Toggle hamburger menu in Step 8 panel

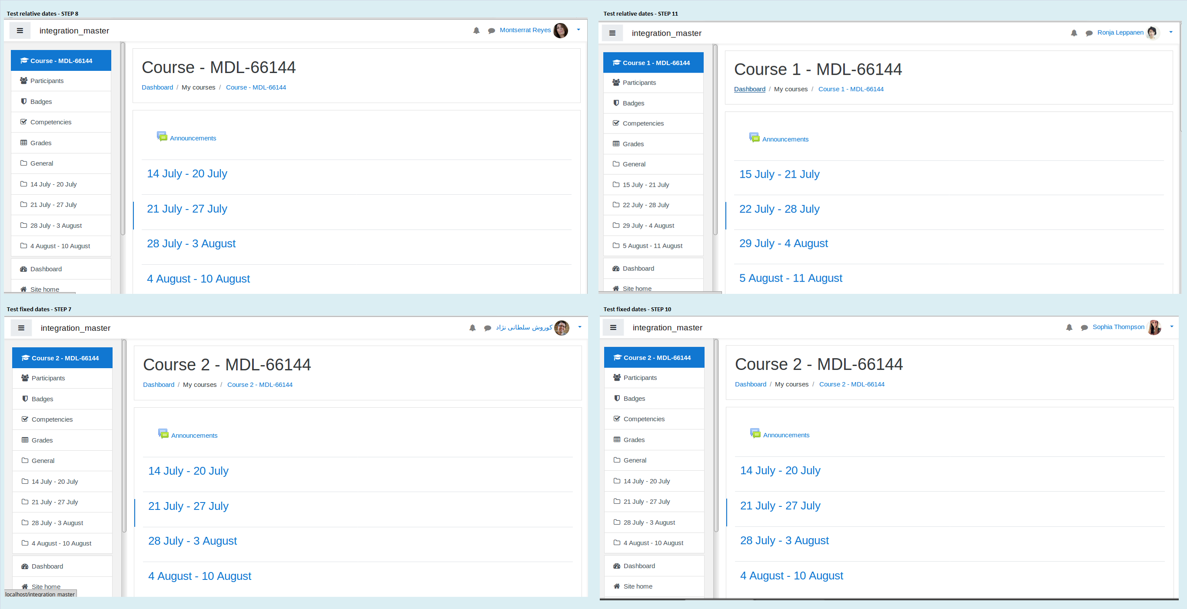click(x=20, y=31)
